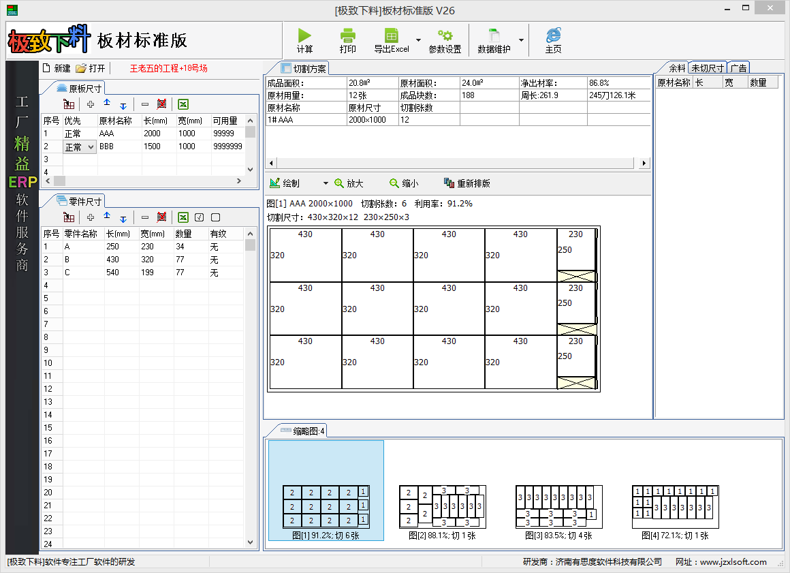The height and width of the screenshot is (573, 790).
Task: Open the 绘制 dropdown arrow
Action: pyautogui.click(x=325, y=183)
